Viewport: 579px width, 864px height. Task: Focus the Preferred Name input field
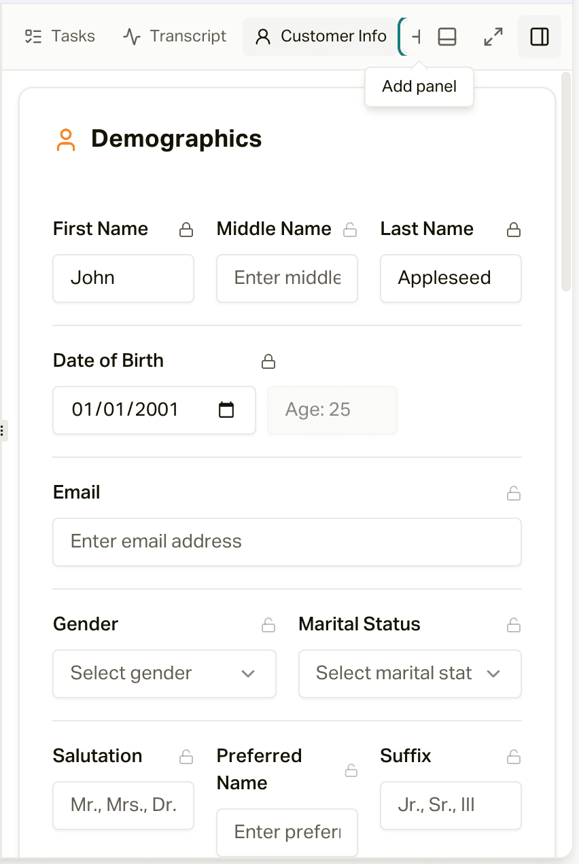287,833
